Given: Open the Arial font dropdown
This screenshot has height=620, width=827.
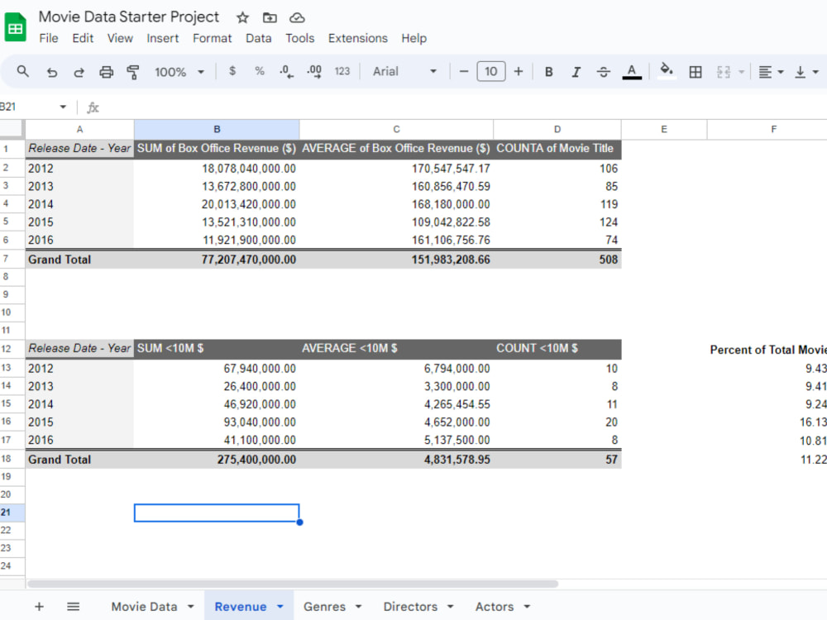Looking at the screenshot, I should [404, 71].
